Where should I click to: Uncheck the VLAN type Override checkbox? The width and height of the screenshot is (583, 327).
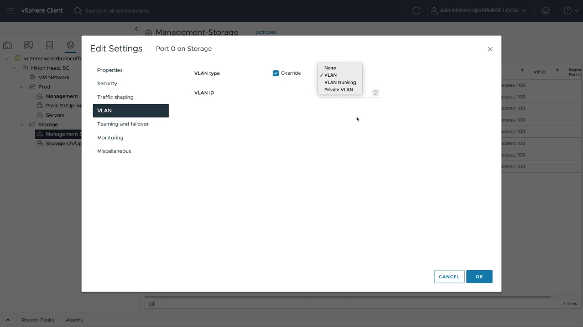[275, 73]
